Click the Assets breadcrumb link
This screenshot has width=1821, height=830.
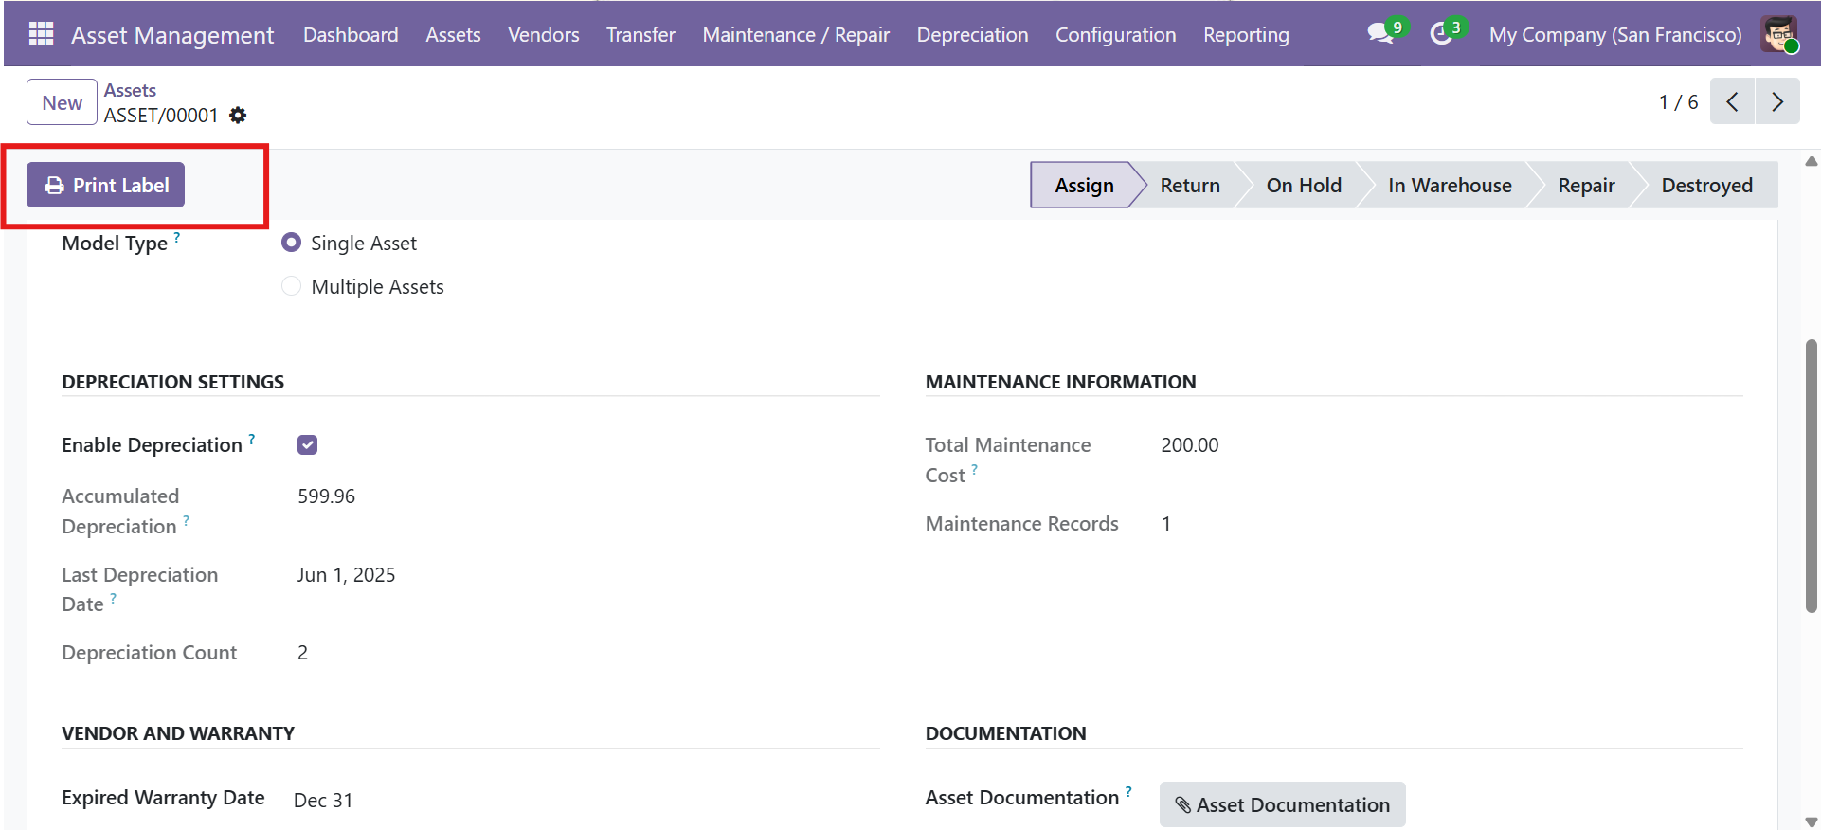(x=130, y=90)
